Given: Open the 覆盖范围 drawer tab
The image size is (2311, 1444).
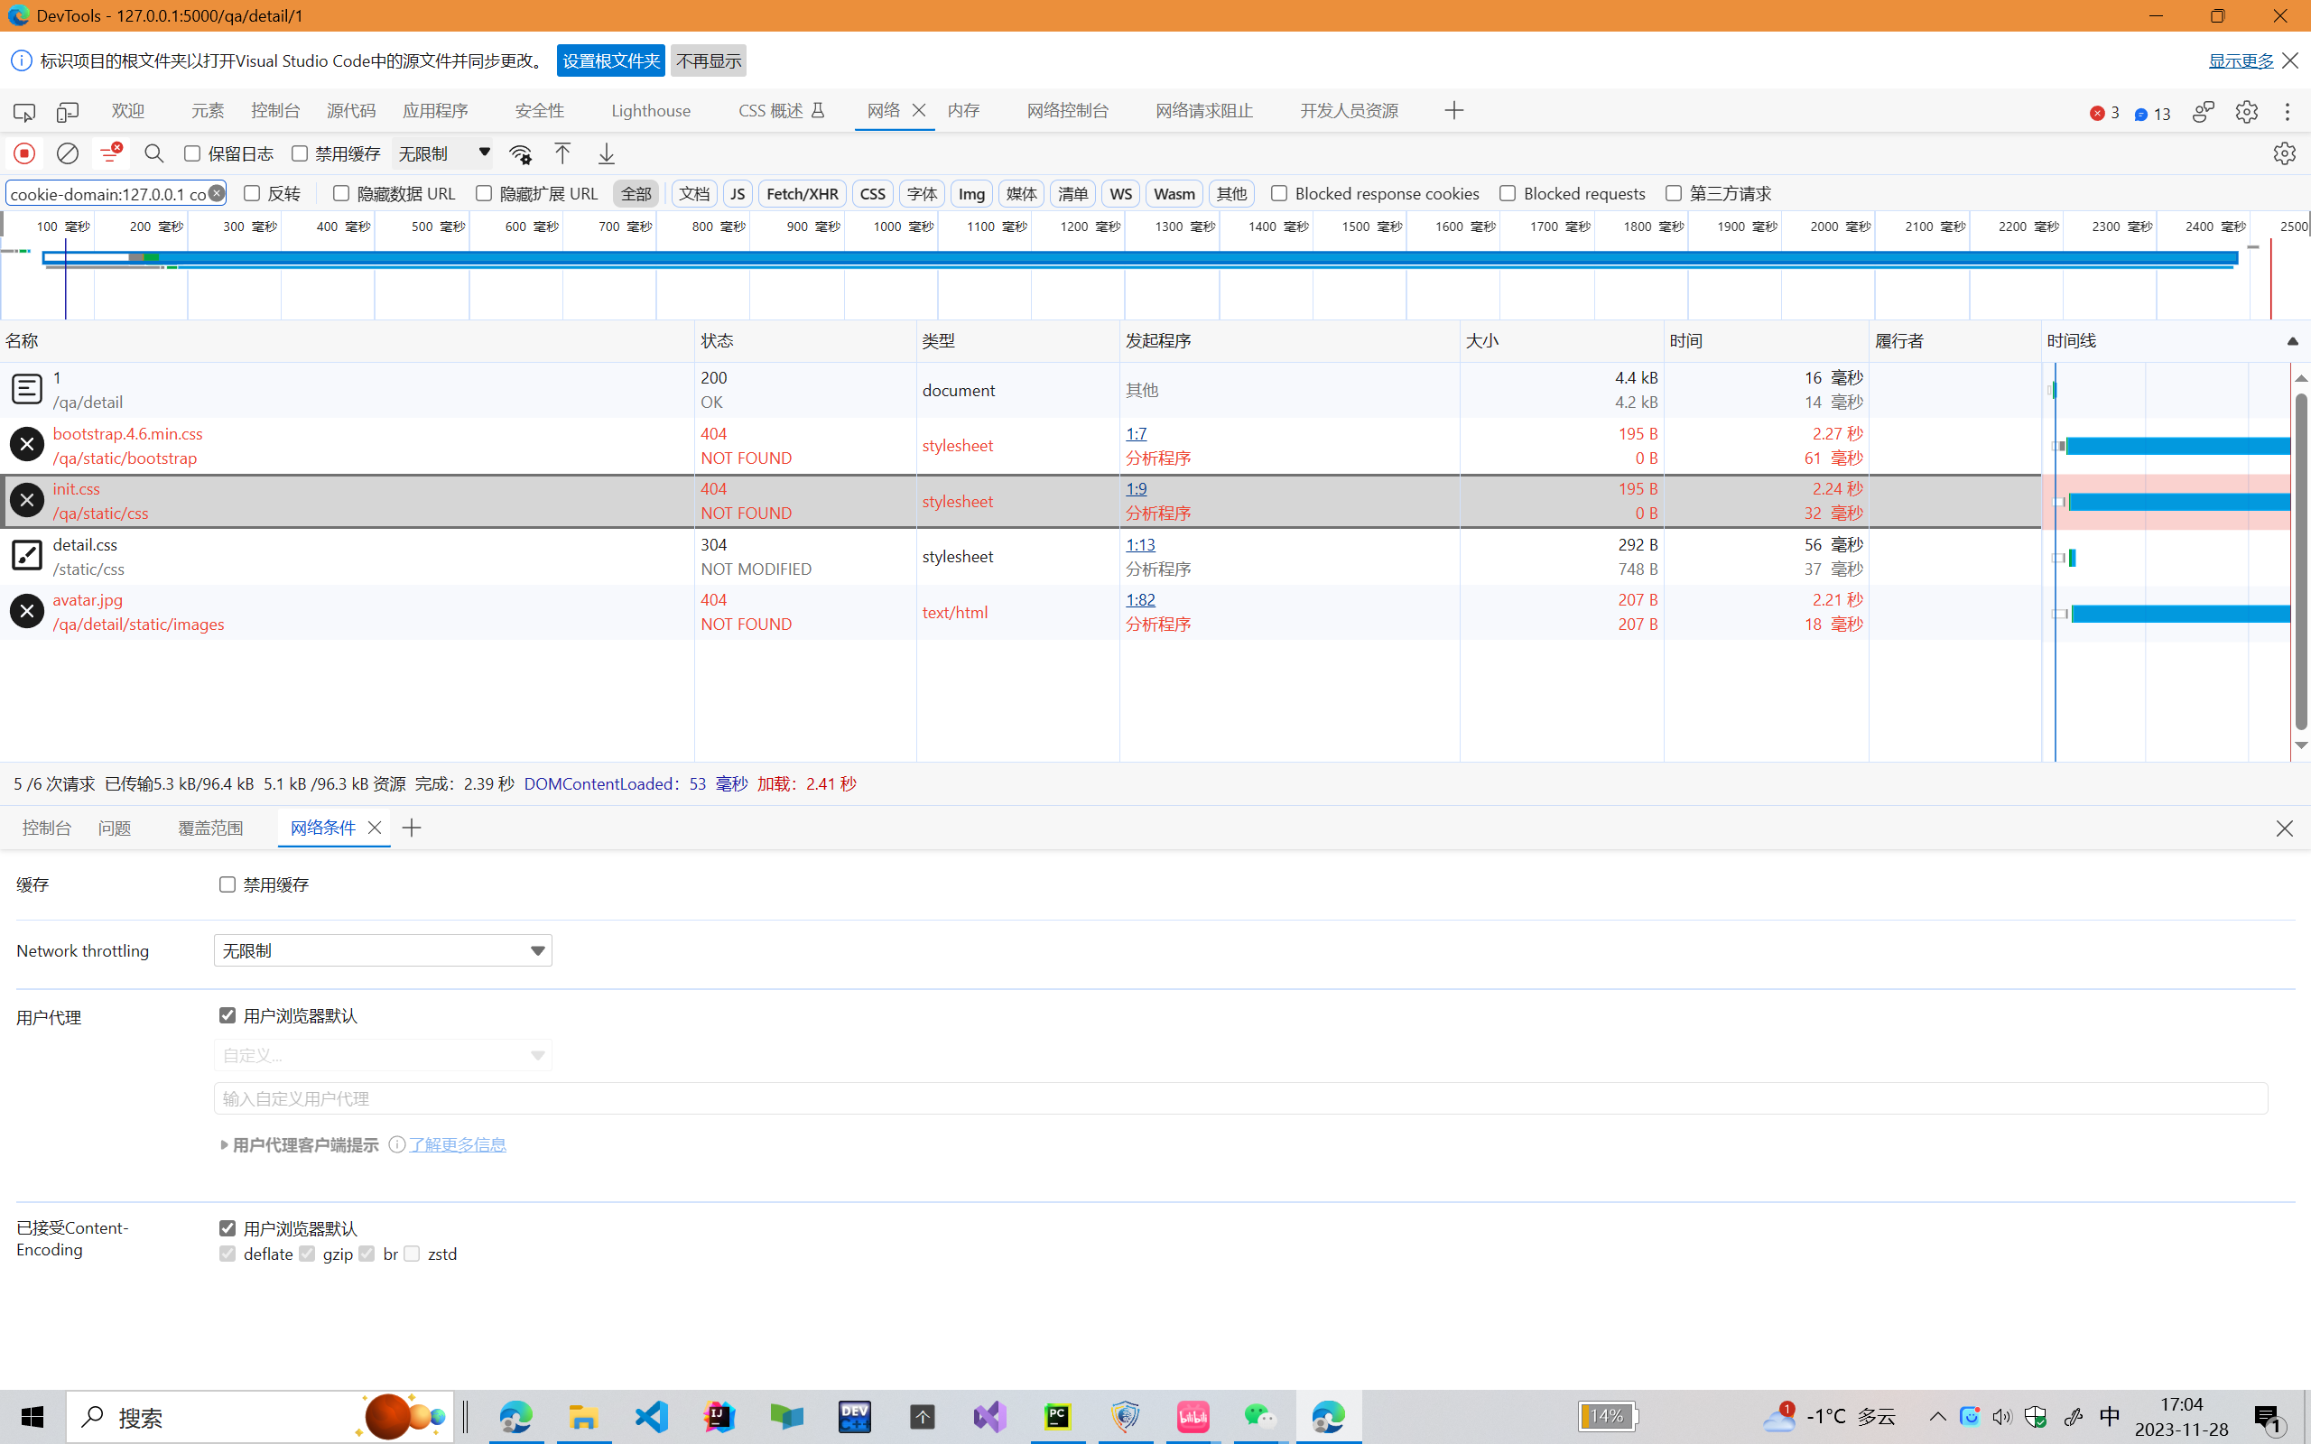Looking at the screenshot, I should [210, 828].
